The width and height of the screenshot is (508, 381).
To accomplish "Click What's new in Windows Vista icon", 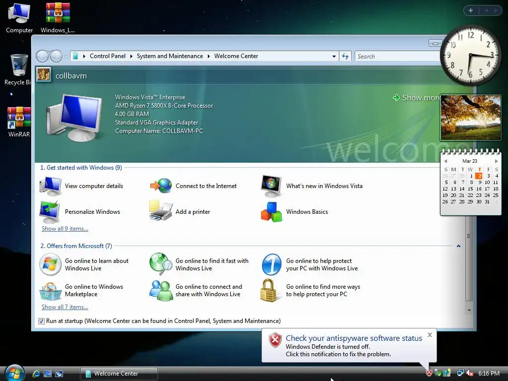I will (271, 186).
